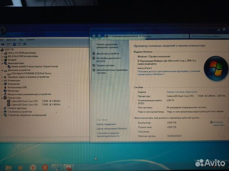Click the Мониторы monitor category icon
The width and height of the screenshot is (229, 171).
coord(5,91)
